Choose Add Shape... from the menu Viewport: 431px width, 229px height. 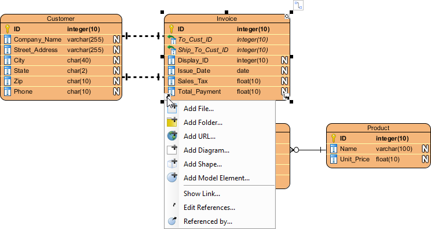click(x=220, y=164)
